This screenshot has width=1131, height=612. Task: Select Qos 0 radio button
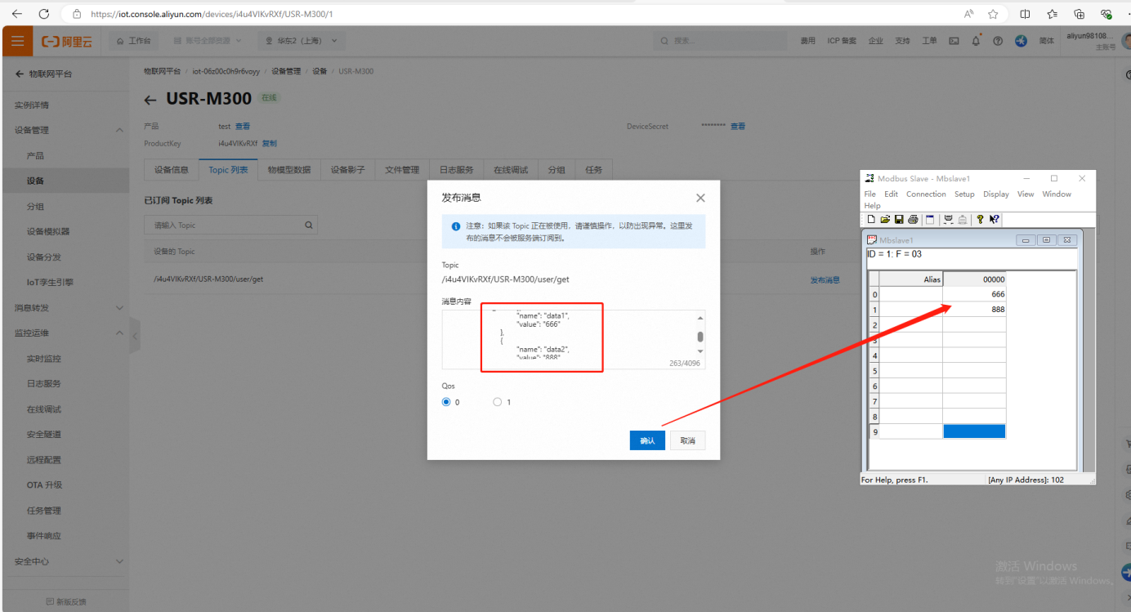pos(446,402)
